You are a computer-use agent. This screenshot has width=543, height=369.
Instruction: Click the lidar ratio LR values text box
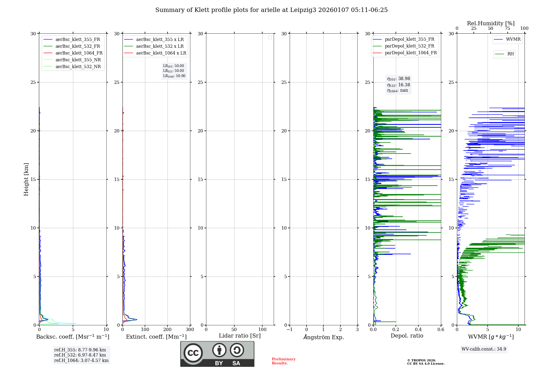click(x=174, y=71)
